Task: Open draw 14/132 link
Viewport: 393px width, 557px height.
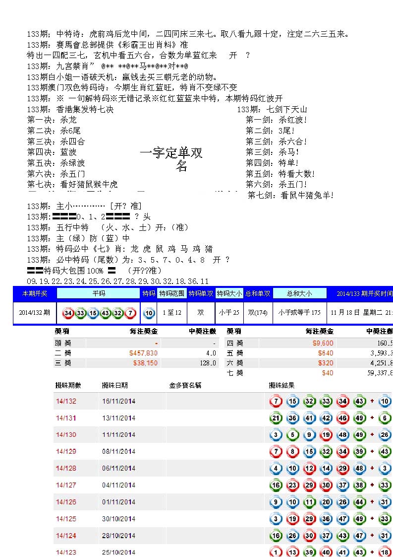Action: pyautogui.click(x=66, y=401)
